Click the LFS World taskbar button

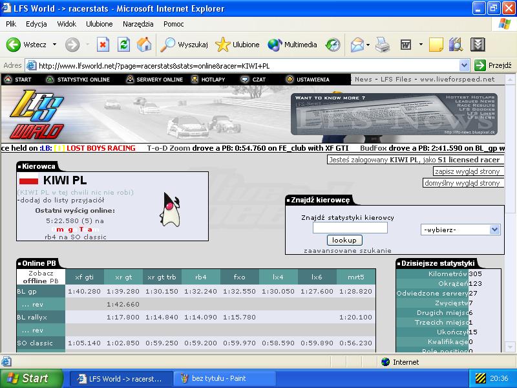pyautogui.click(x=121, y=378)
